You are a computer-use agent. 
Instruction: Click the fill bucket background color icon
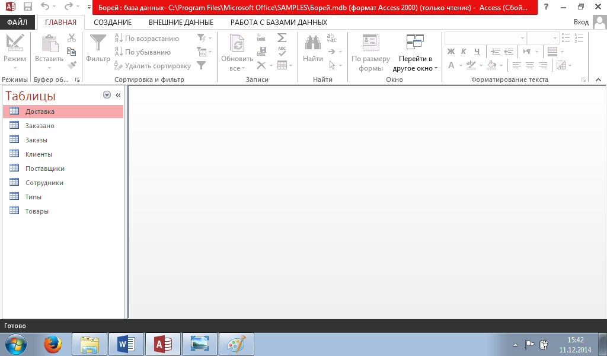point(491,65)
